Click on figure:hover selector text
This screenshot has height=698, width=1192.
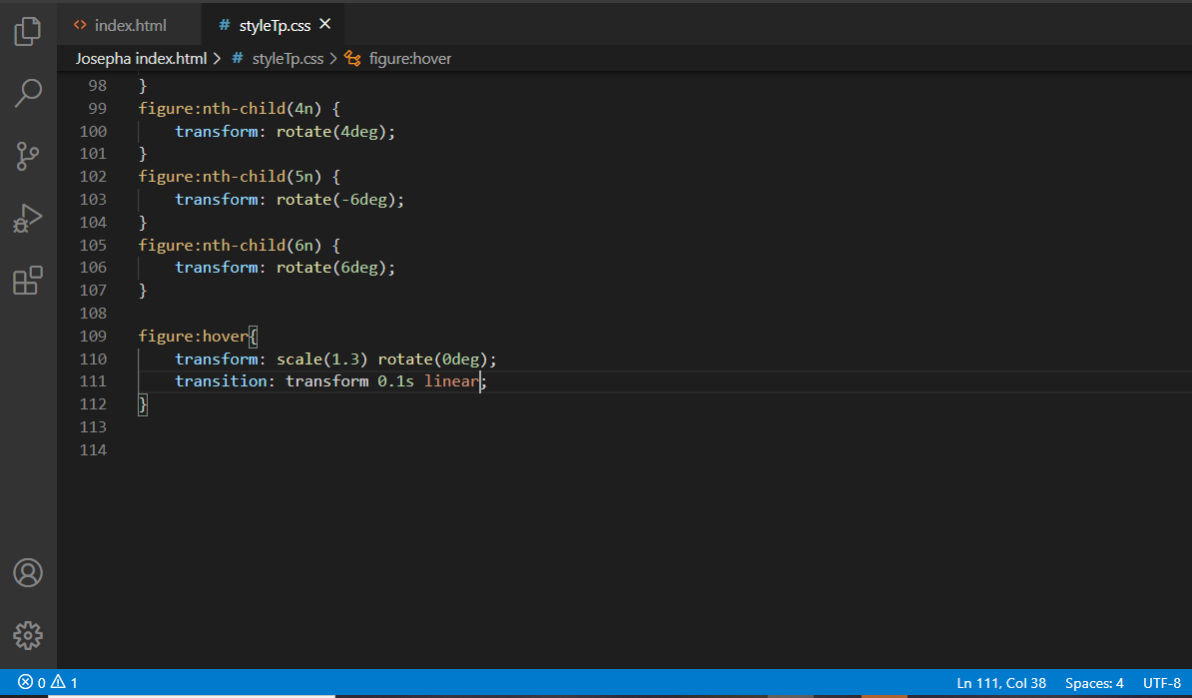[193, 337]
